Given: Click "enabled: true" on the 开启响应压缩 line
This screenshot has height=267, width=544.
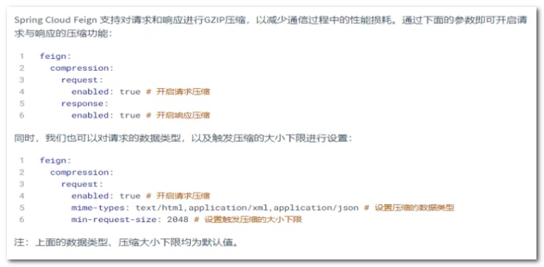Looking at the screenshot, I should [x=106, y=115].
